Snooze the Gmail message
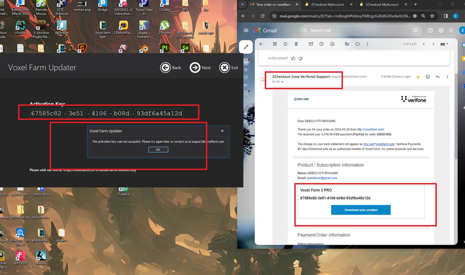Screen dimensions: 465x275 (x=322, y=44)
